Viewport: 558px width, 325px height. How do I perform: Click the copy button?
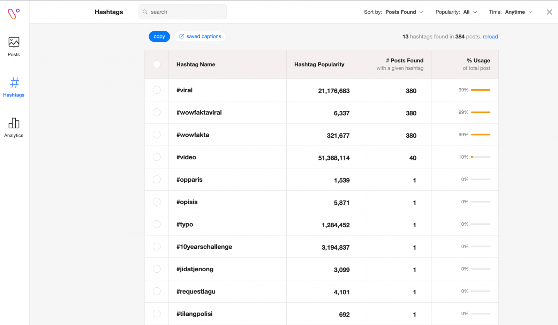point(159,36)
